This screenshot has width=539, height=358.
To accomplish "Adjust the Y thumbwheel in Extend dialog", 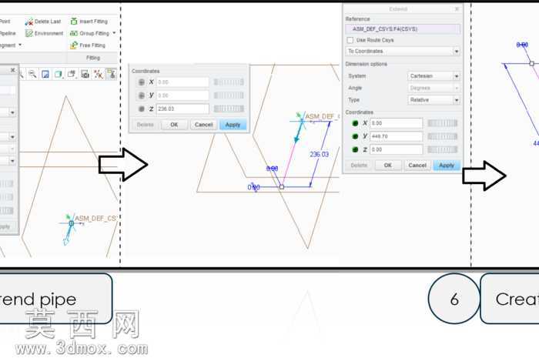I will coord(443,136).
